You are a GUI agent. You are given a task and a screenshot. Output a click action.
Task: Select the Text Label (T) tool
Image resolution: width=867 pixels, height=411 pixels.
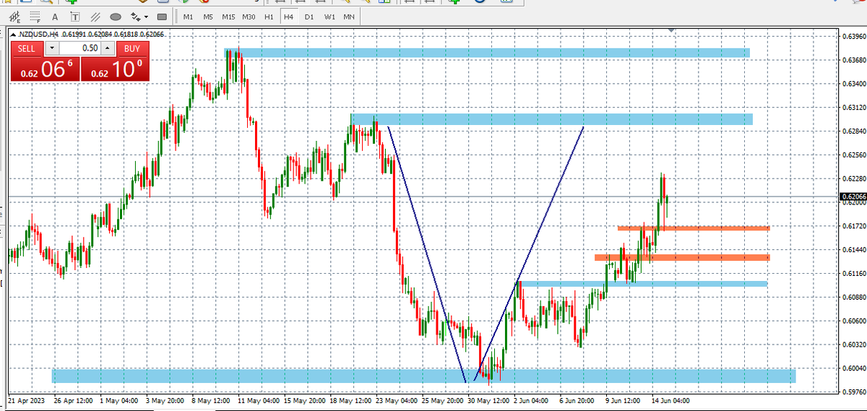point(74,17)
